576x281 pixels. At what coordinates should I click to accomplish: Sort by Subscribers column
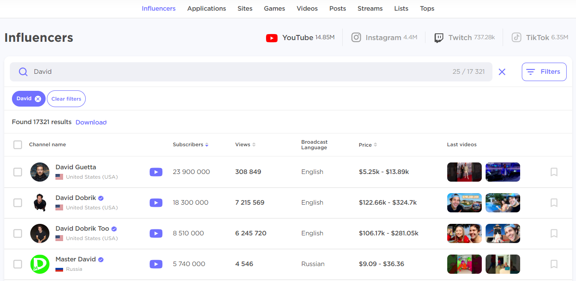[x=191, y=145]
